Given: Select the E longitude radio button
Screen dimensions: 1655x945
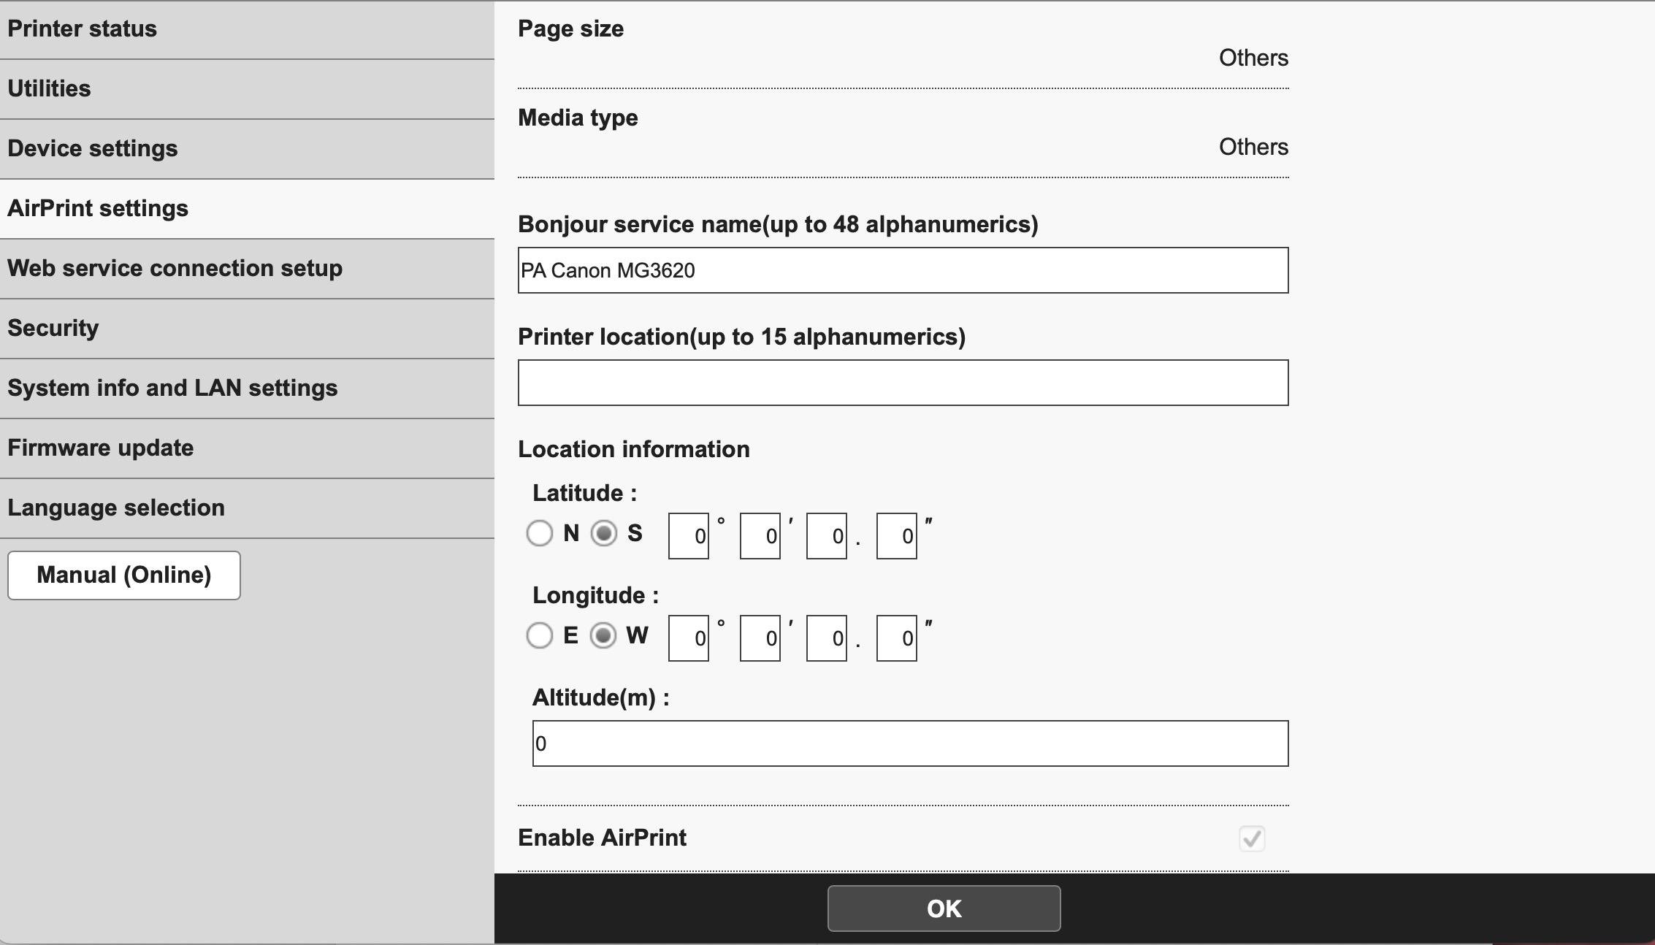Looking at the screenshot, I should click(540, 636).
